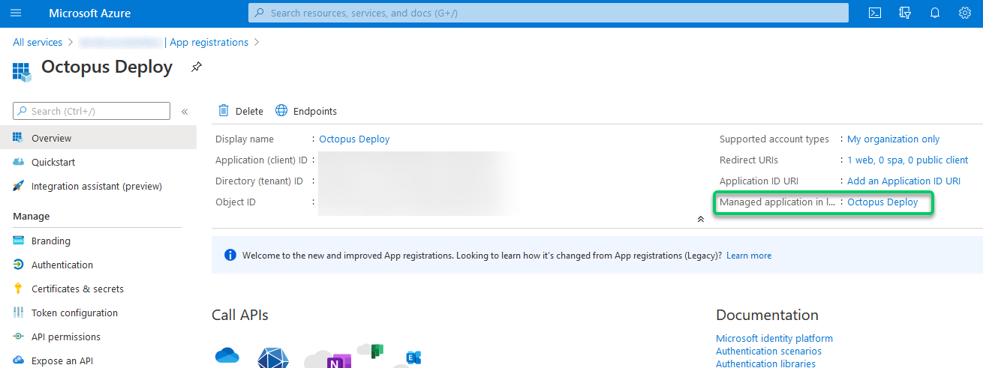Click the Integration assistant rocket icon
This screenshot has height=368, width=983.
pyautogui.click(x=19, y=186)
